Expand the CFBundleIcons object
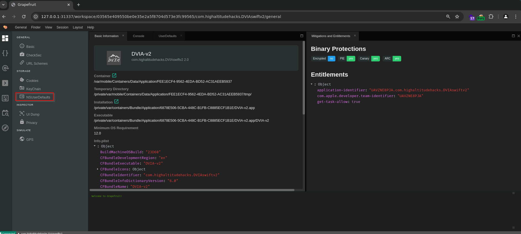This screenshot has height=234, width=521. click(x=98, y=169)
